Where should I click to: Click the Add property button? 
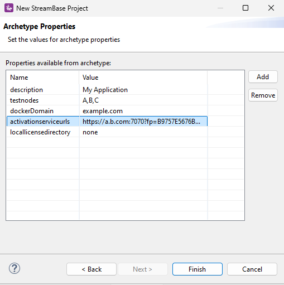tap(263, 77)
